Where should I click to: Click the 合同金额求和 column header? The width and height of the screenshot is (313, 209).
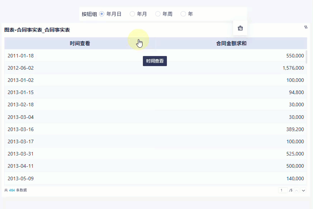tap(231, 43)
